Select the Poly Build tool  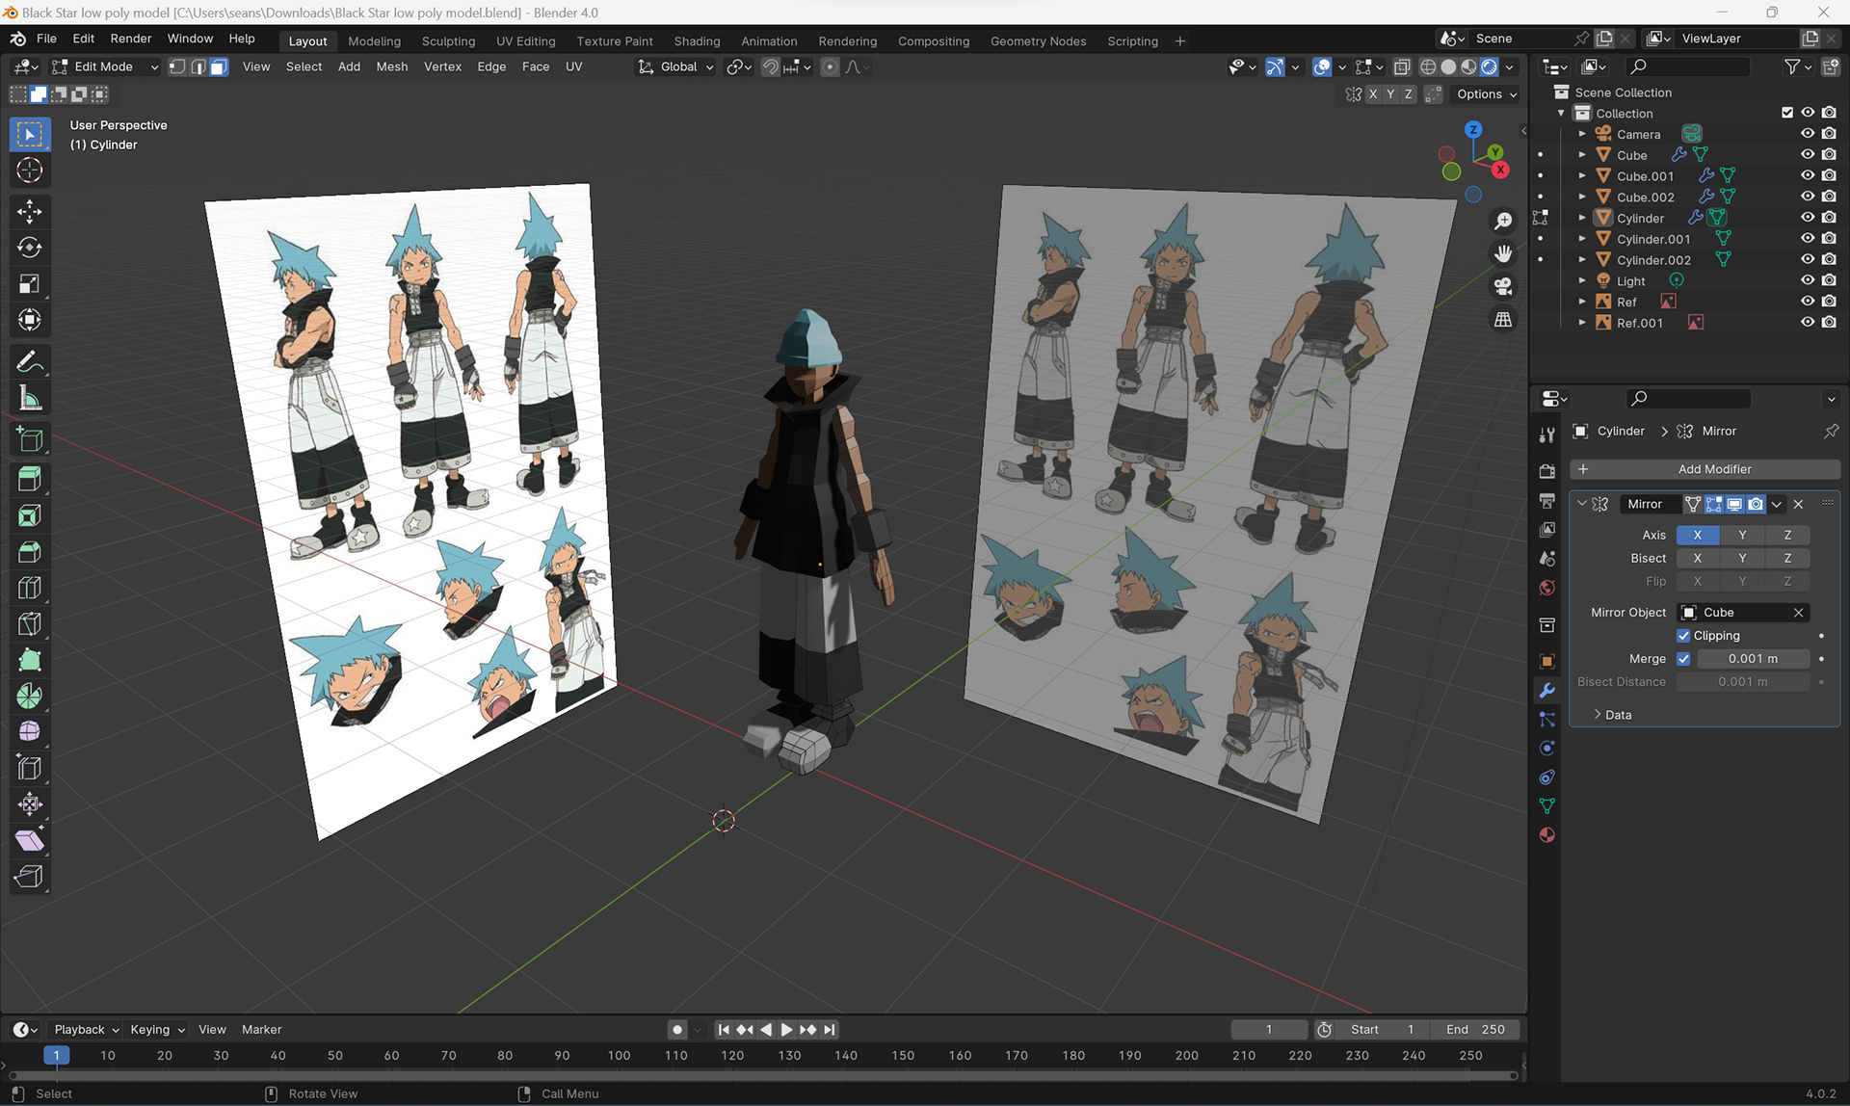(x=30, y=660)
